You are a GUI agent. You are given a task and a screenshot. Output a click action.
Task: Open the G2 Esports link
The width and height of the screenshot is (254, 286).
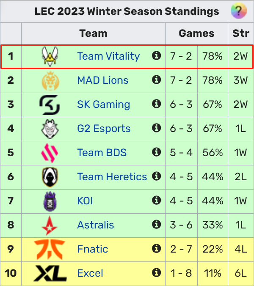pyautogui.click(x=104, y=129)
